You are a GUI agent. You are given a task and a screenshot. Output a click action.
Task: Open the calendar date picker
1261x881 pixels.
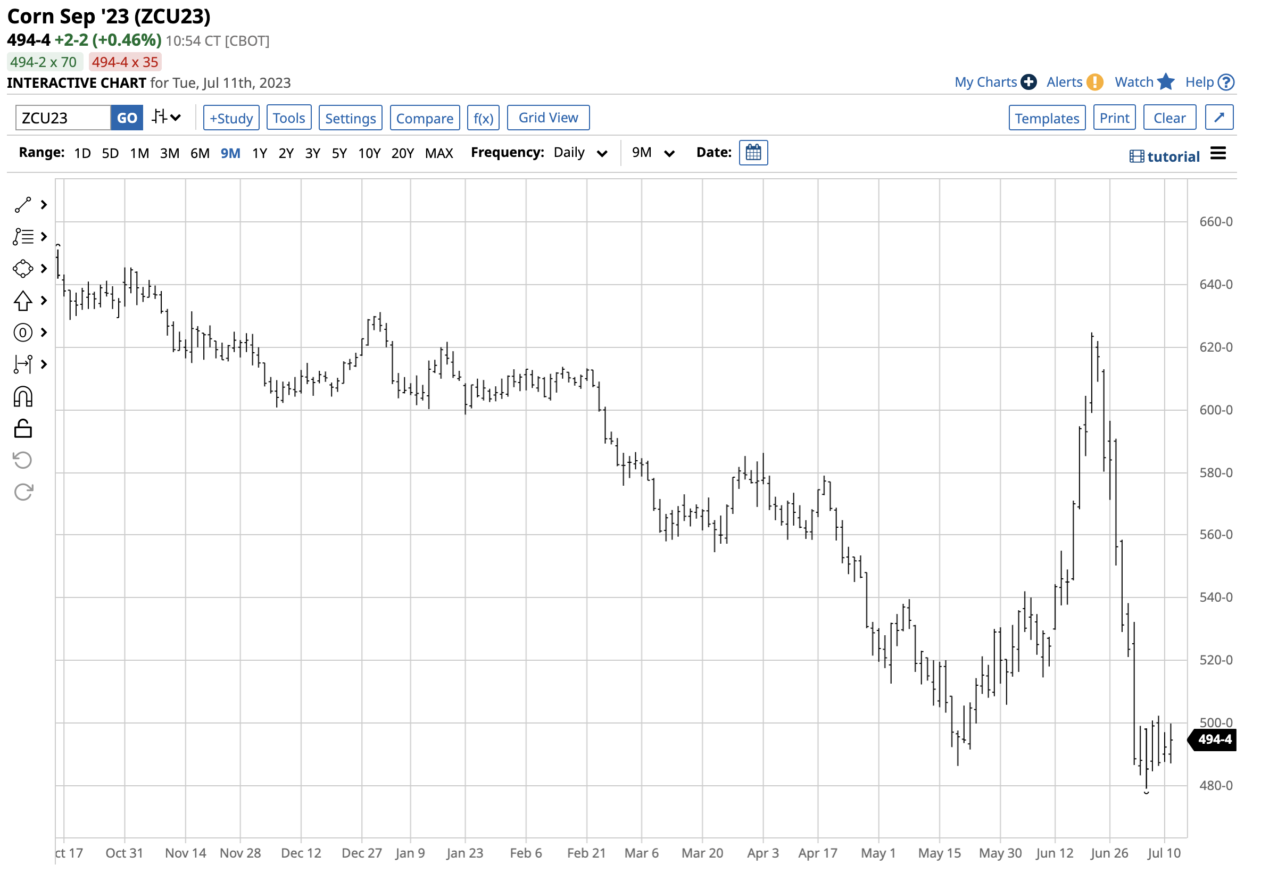click(x=753, y=153)
